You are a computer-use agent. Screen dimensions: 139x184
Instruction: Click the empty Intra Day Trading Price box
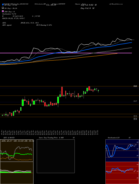pyautogui.click(x=56, y=156)
